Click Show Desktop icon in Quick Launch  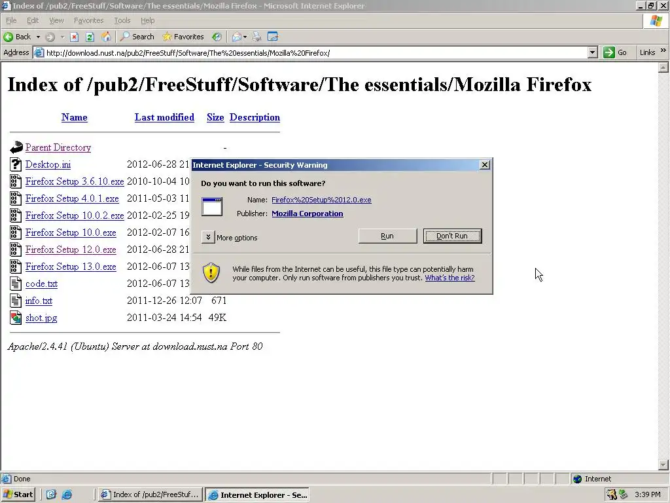point(51,494)
